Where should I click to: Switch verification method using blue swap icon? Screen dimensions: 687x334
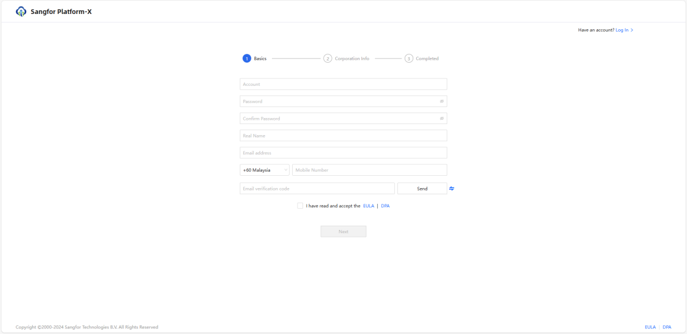pos(452,189)
